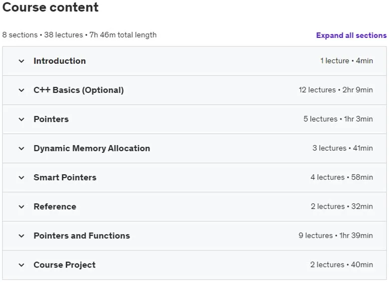This screenshot has height=282, width=389.
Task: Click the 4 lectures 58min label
Action: 342,177
